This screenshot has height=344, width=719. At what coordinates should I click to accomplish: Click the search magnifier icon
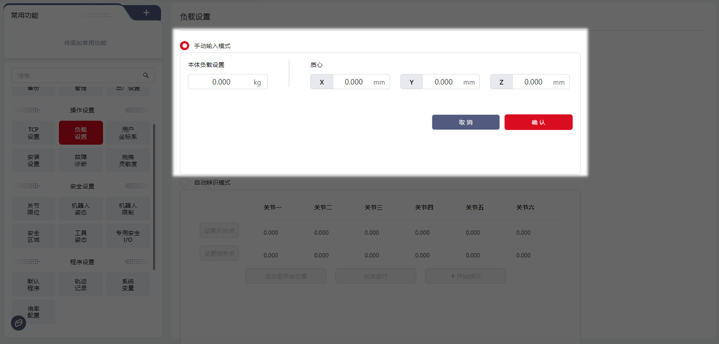[x=146, y=75]
